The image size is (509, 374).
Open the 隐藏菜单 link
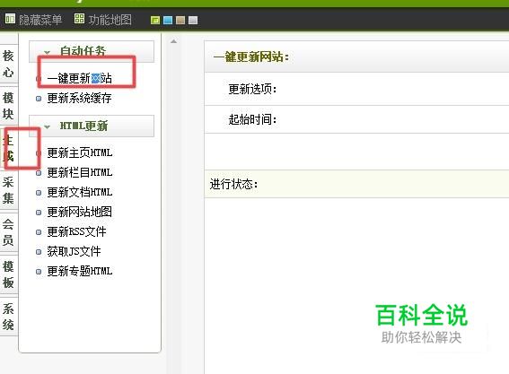40,20
